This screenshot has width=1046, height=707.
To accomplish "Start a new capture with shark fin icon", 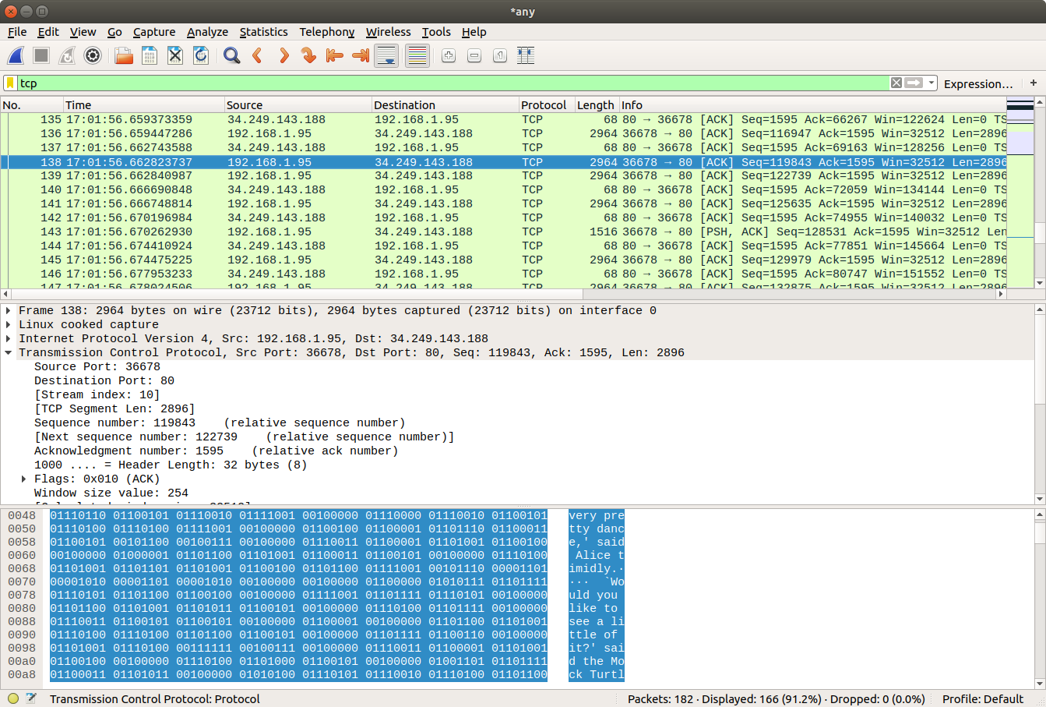I will [x=16, y=55].
